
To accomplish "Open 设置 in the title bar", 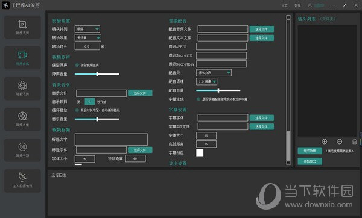I will tap(284, 5).
